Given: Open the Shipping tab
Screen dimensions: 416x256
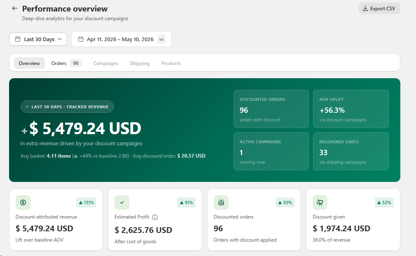Looking at the screenshot, I should pos(140,63).
